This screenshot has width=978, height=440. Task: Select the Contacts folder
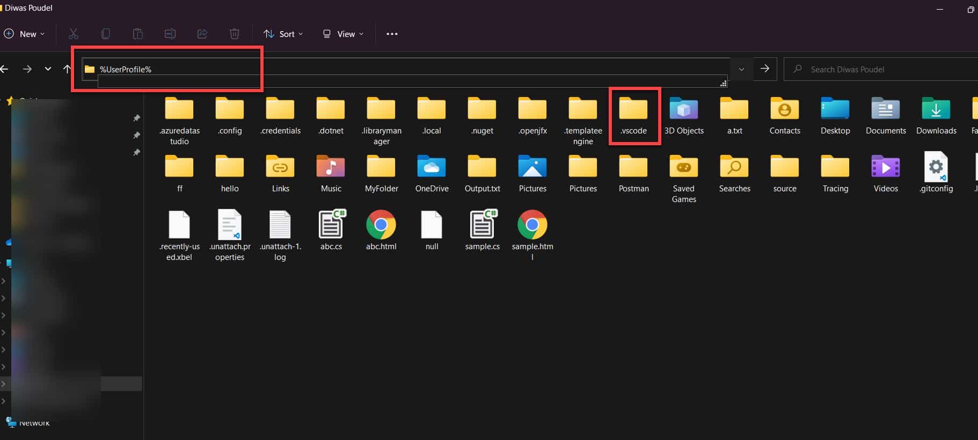(x=785, y=116)
